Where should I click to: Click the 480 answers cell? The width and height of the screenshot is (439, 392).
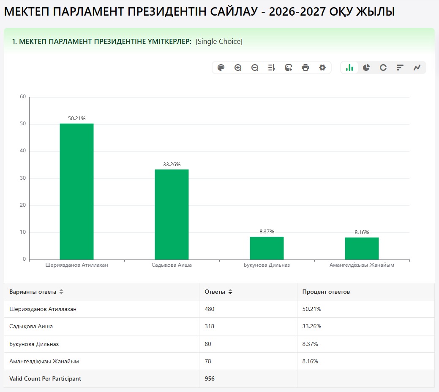[248, 309]
